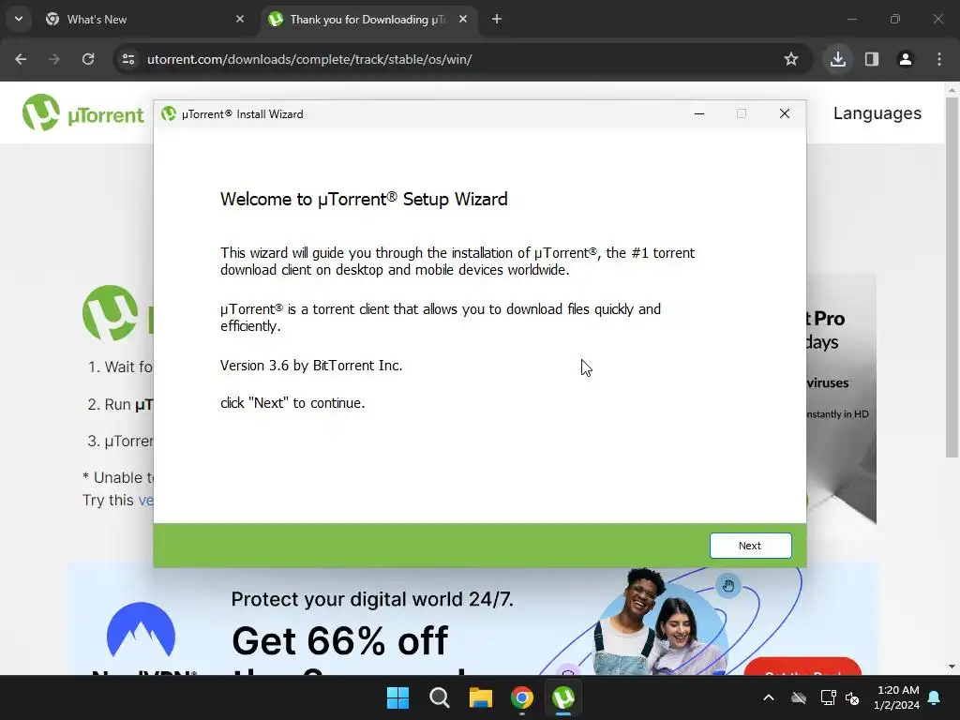The image size is (960, 720).
Task: Close the µTorrent Install Wizard
Action: [x=785, y=113]
